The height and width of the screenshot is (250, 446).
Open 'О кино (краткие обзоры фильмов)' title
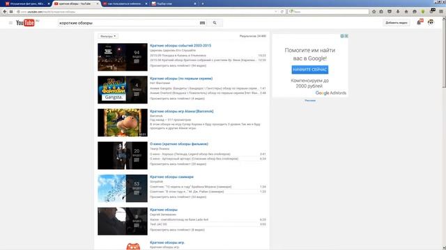pyautogui.click(x=179, y=144)
